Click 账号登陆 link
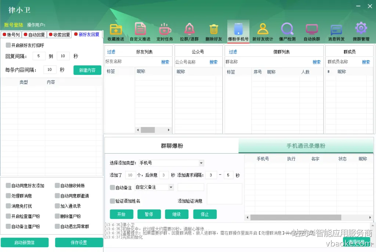This screenshot has width=376, height=252. [14, 25]
